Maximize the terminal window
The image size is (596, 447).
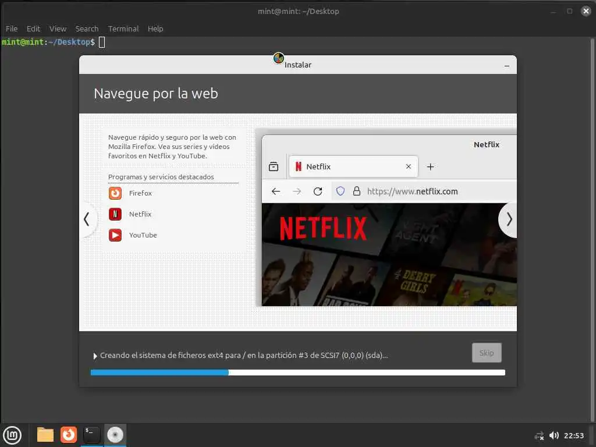tap(569, 11)
